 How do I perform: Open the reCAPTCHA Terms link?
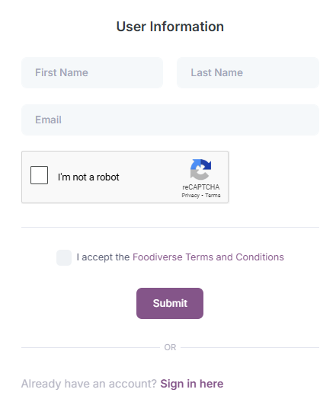(213, 196)
